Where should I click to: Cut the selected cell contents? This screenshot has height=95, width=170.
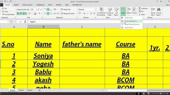4,8
